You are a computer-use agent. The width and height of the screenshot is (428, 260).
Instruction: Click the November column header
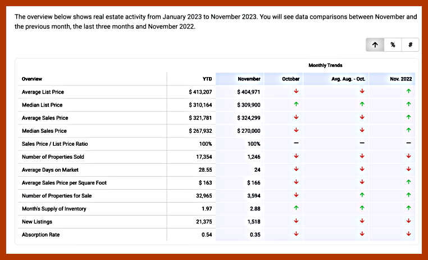click(249, 79)
